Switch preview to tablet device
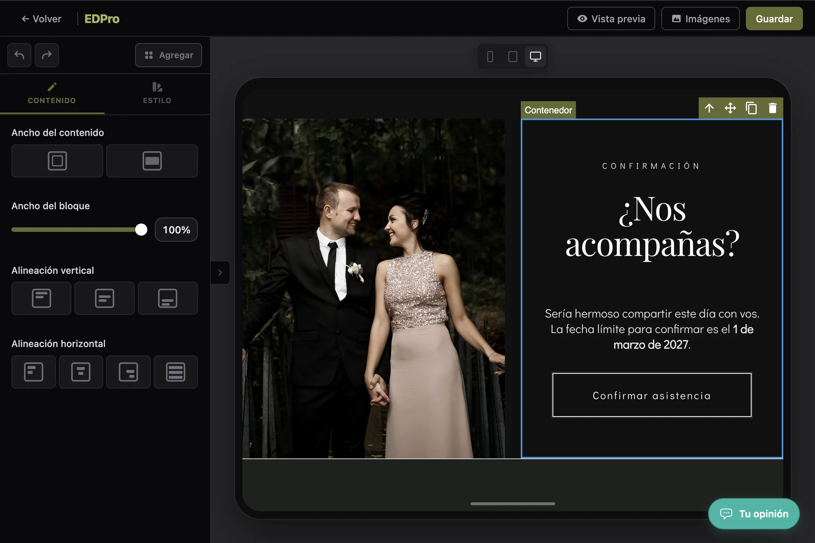Image resolution: width=815 pixels, height=543 pixels. tap(513, 57)
